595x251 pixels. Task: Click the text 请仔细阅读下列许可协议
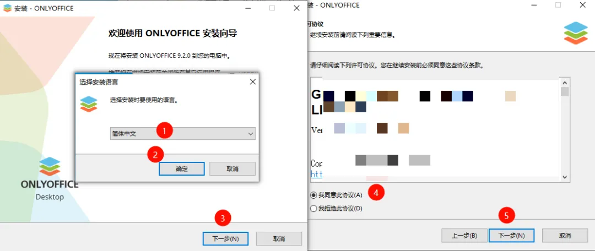[x=343, y=65]
